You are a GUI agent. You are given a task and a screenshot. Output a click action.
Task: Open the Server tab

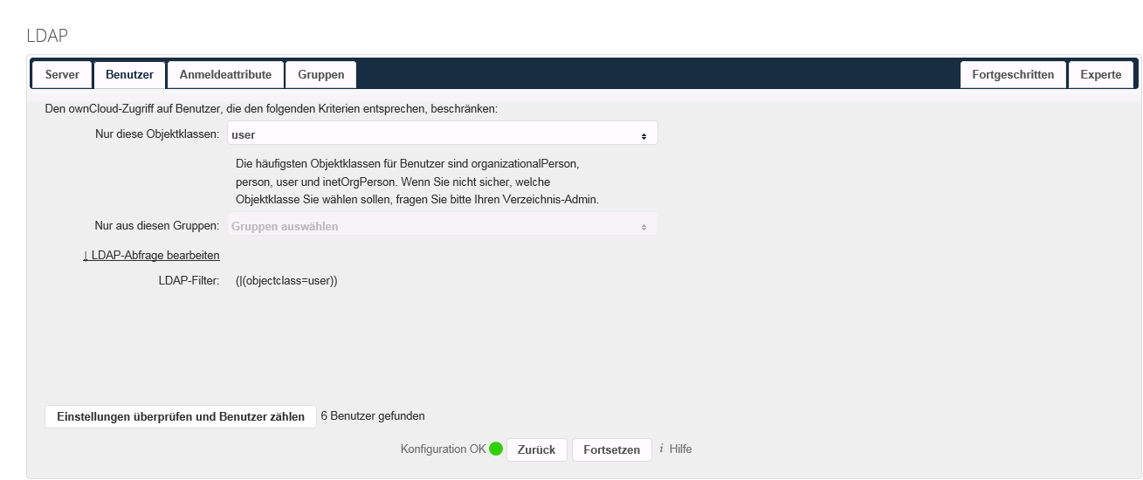coord(62,75)
